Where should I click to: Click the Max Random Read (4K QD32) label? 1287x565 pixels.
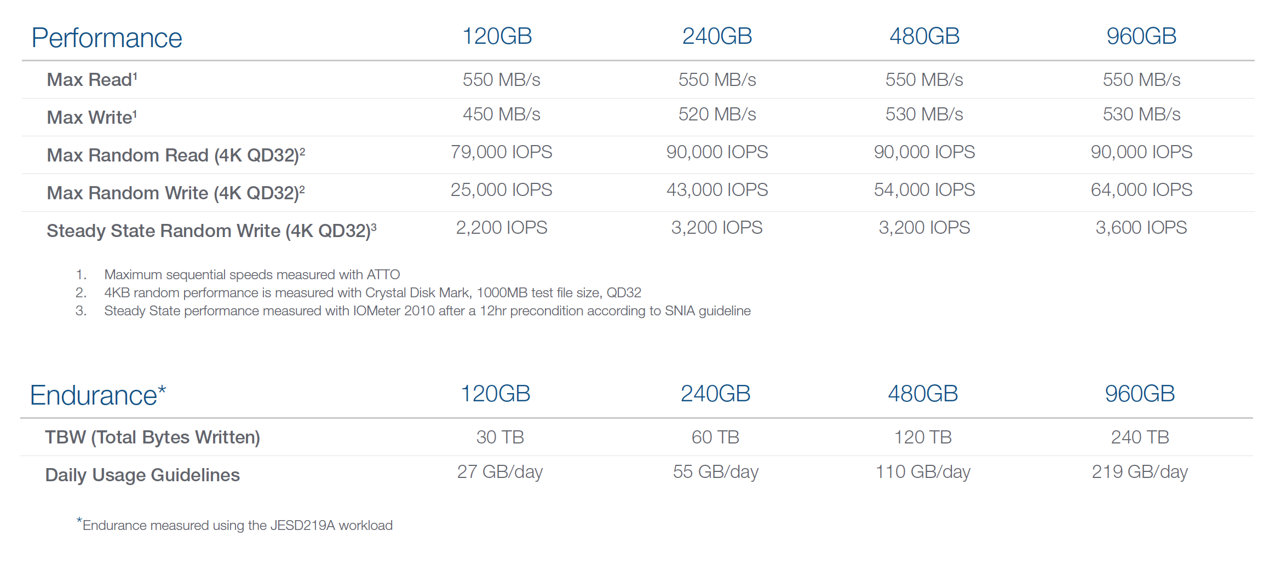click(x=175, y=155)
